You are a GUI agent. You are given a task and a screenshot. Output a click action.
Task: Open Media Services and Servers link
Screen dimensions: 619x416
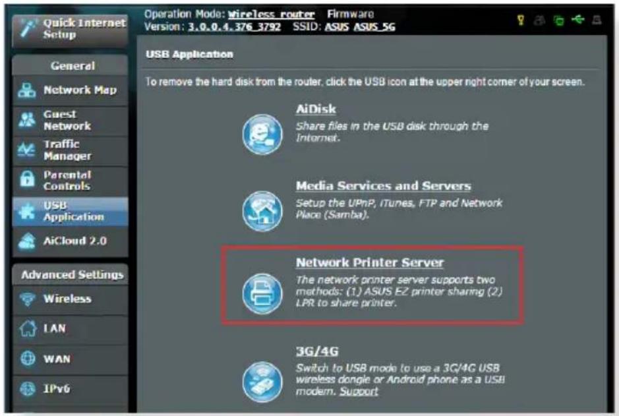pos(383,186)
